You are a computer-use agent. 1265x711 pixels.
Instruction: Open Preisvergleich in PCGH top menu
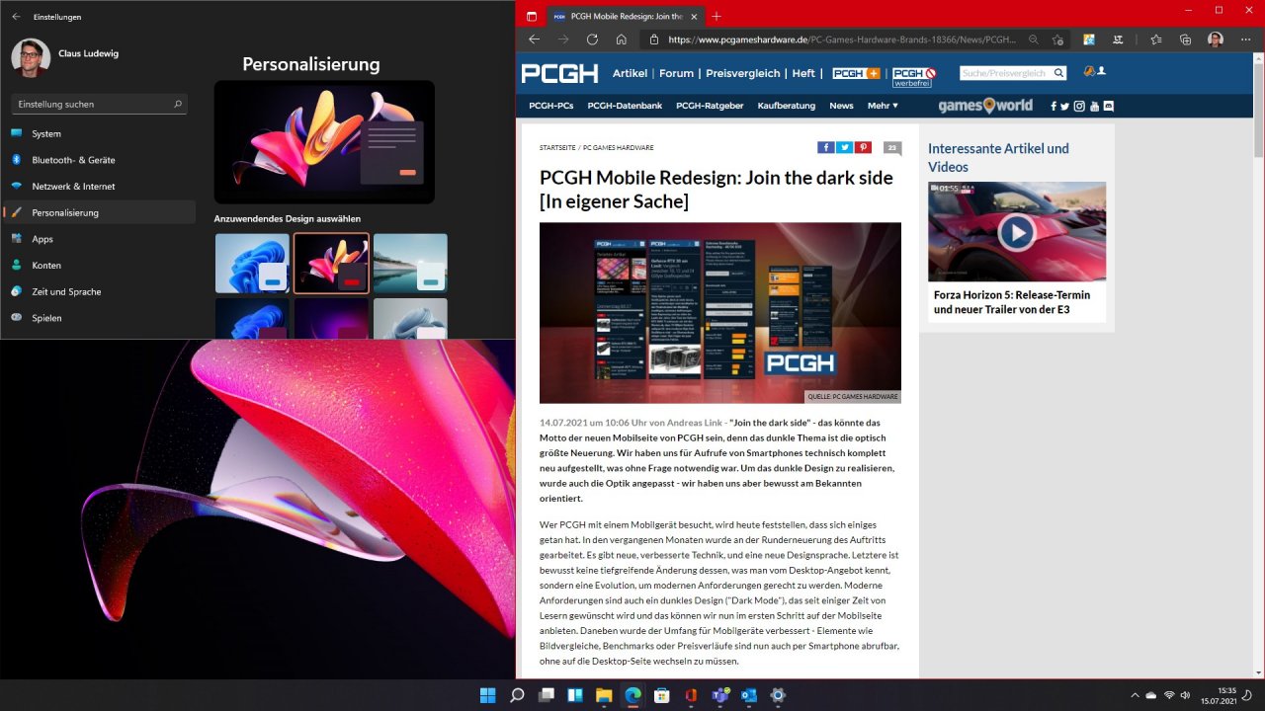(x=742, y=73)
